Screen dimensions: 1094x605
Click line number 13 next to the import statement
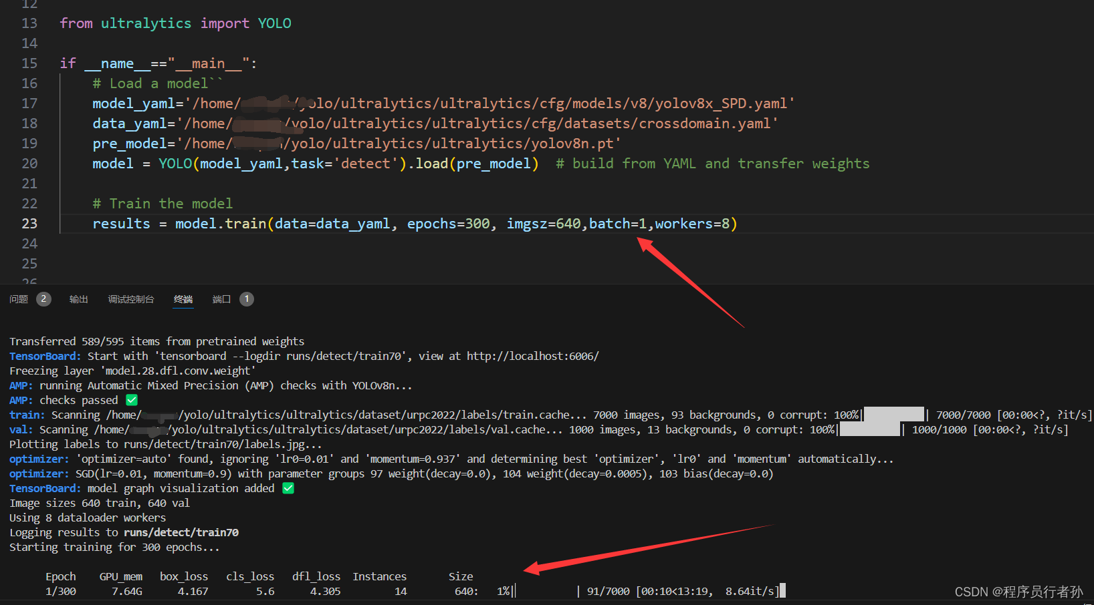coord(29,23)
